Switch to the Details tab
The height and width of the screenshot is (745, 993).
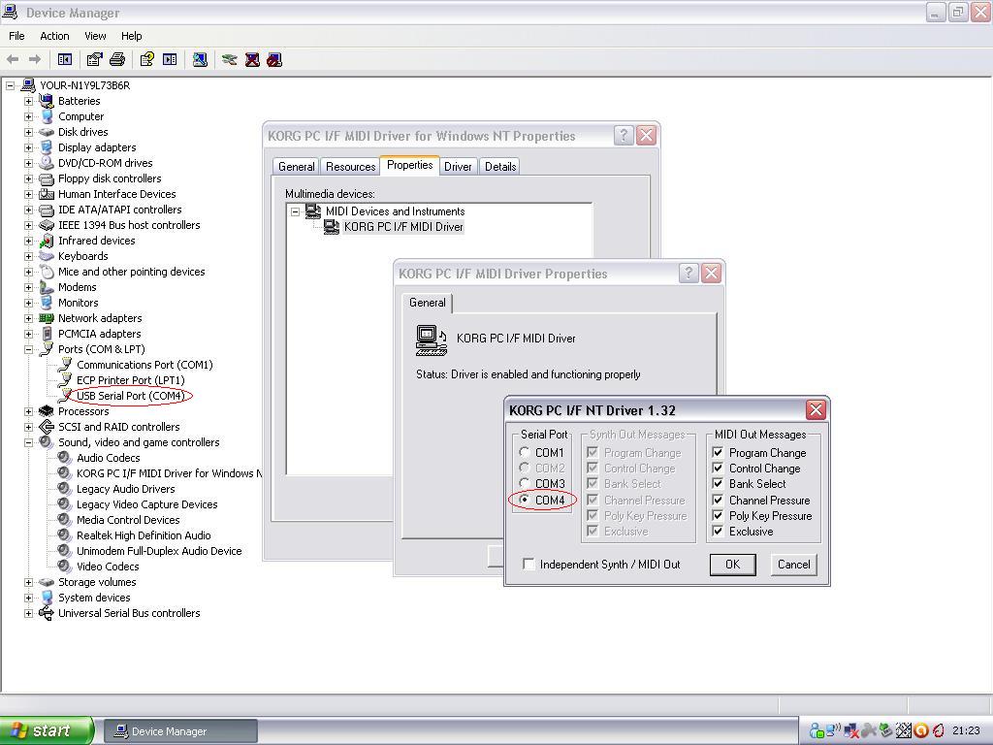(500, 167)
